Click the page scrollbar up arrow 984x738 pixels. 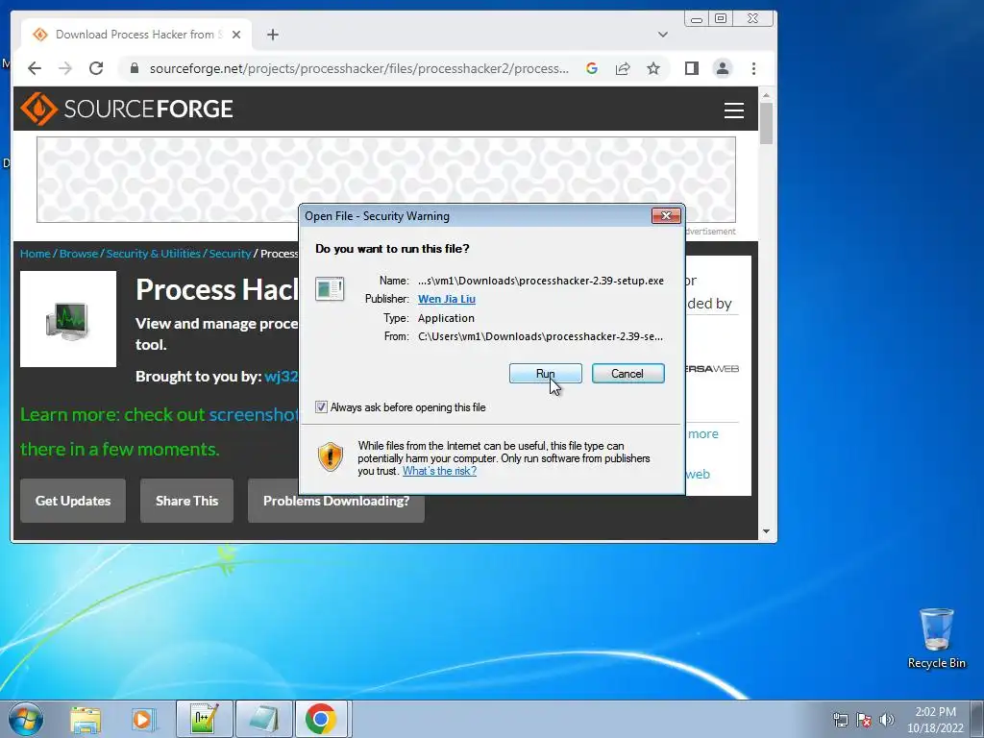tap(766, 95)
